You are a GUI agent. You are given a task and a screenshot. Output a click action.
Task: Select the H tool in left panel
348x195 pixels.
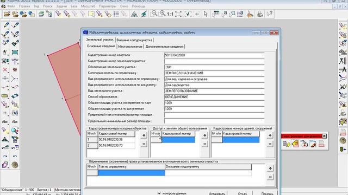coord(5,113)
